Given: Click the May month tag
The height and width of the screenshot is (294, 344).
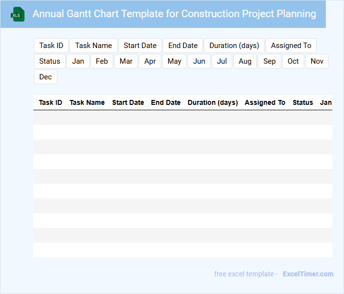Looking at the screenshot, I should coord(174,61).
